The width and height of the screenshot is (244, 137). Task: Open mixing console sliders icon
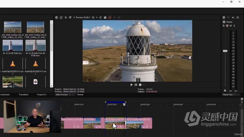click(x=238, y=18)
